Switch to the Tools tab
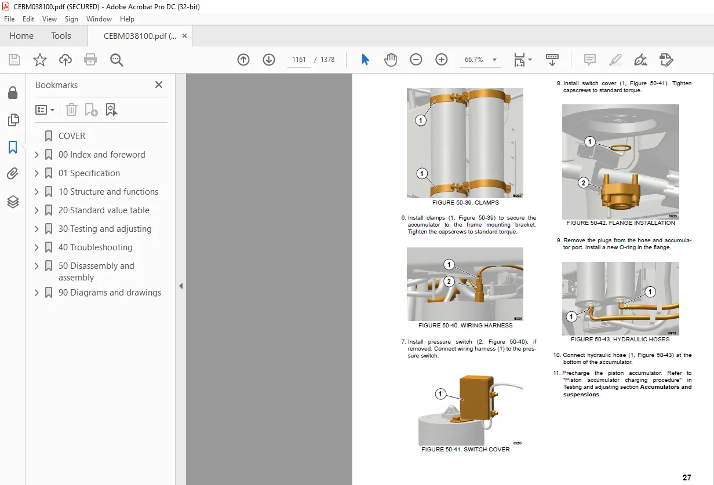 61,36
